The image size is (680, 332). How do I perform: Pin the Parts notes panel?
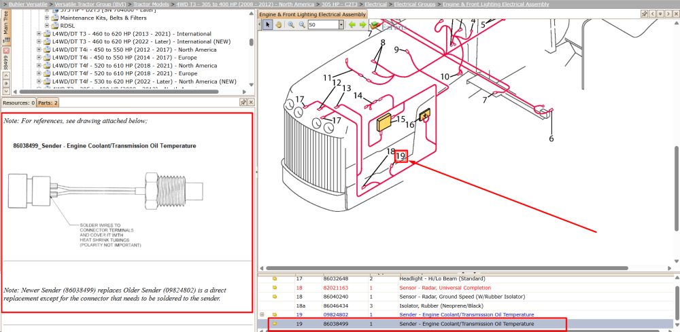(x=243, y=102)
